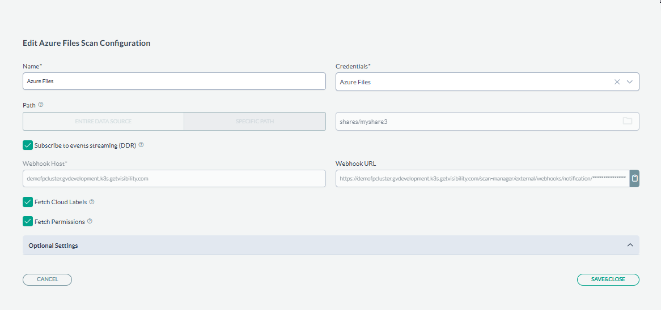Switch to the Specific Path option
Viewport: 661px width, 310px height.
tap(255, 122)
